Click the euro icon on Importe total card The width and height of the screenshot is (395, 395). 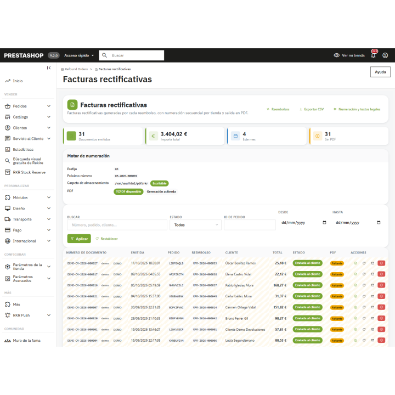[153, 136]
